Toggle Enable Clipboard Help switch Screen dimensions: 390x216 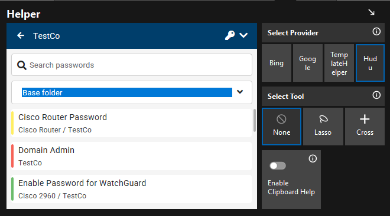[x=278, y=166]
